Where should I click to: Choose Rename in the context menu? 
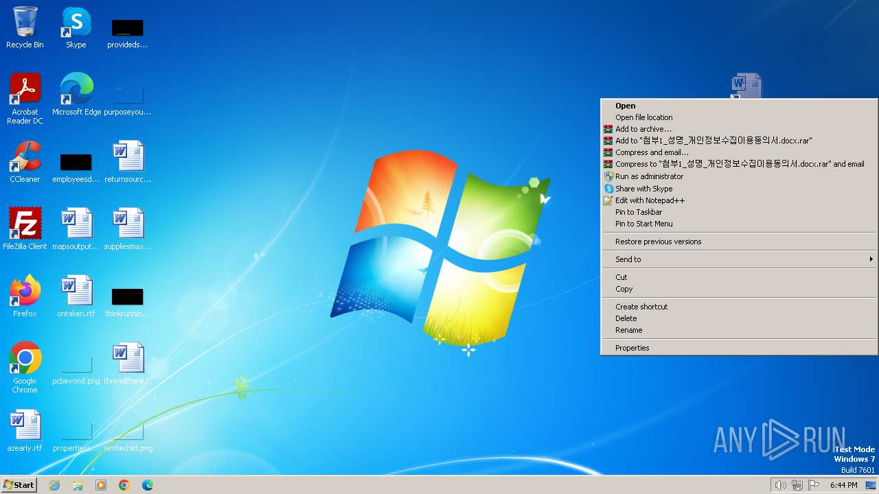[x=739, y=330]
